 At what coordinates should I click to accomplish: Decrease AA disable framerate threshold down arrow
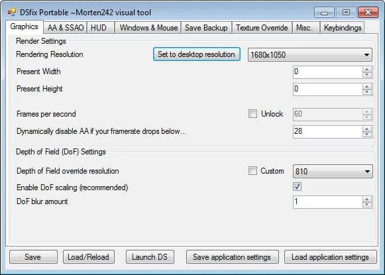(367, 135)
